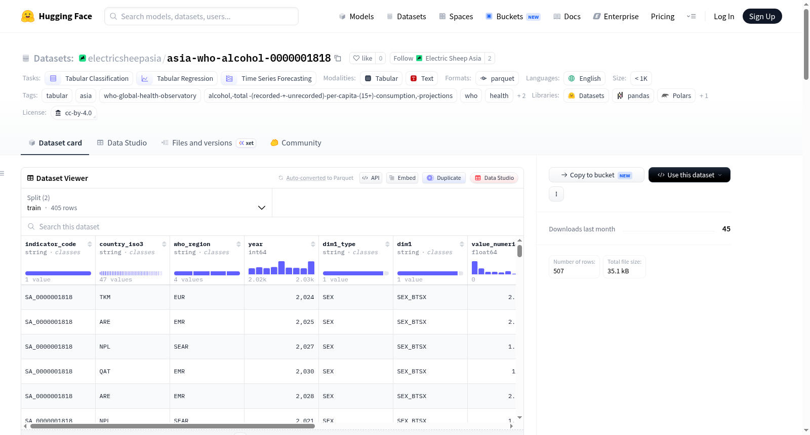Follow Electric Sheep Asia
The width and height of the screenshot is (810, 435).
[x=437, y=58]
